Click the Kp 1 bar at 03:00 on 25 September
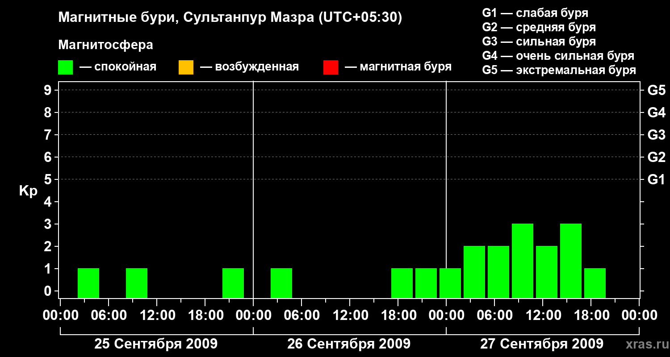This screenshot has height=357, width=670. [x=88, y=283]
